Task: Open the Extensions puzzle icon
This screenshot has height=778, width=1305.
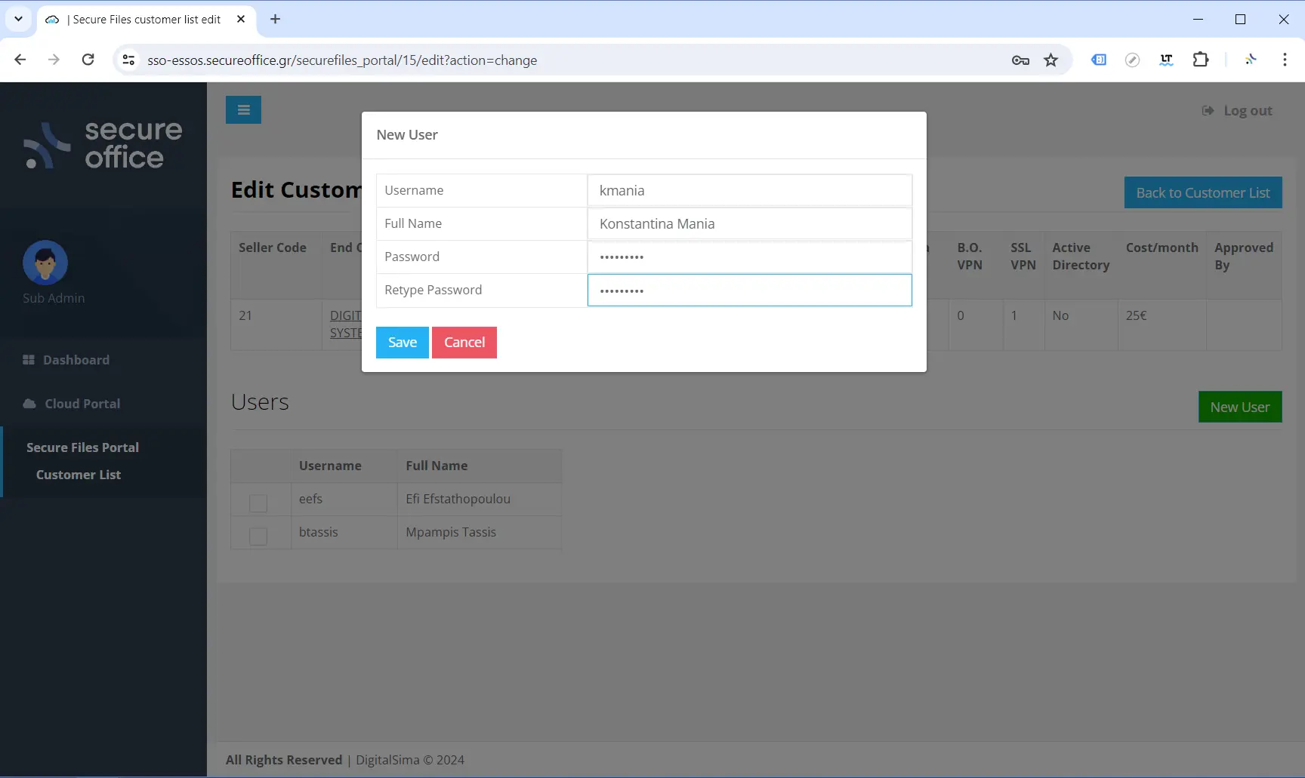Action: coord(1200,60)
